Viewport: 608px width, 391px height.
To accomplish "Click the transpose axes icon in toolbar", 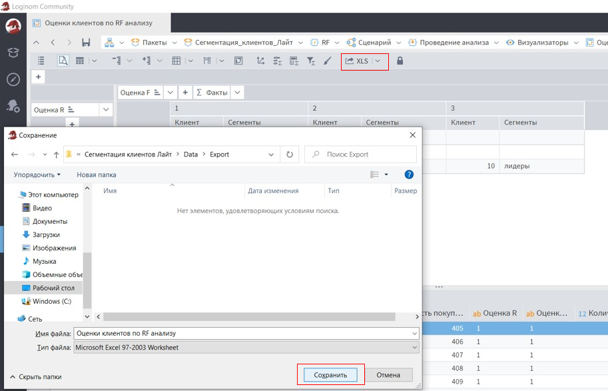I will 260,61.
